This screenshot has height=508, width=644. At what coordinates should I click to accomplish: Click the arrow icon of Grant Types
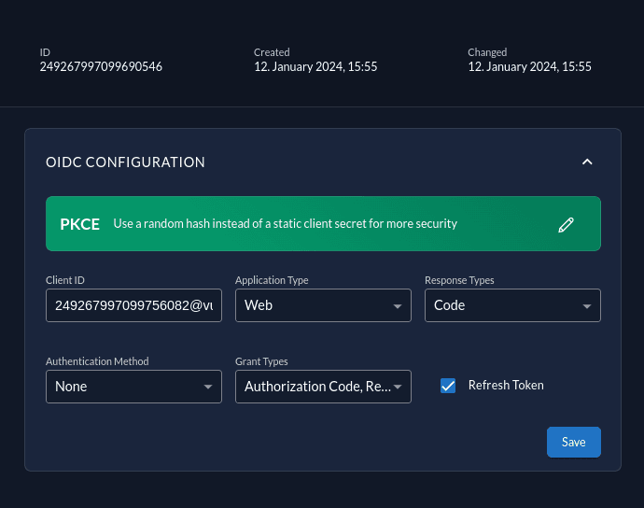(397, 388)
